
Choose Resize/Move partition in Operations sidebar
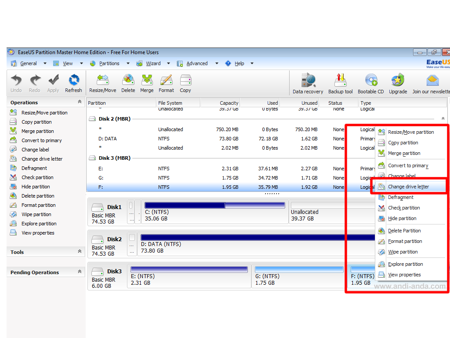pos(39,113)
